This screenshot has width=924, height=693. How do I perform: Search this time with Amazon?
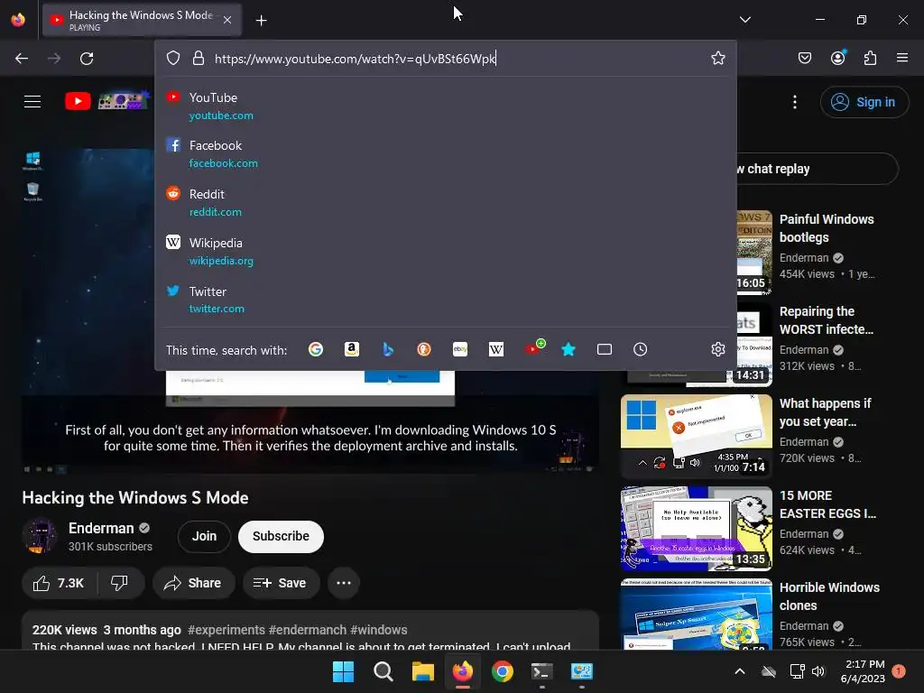coord(352,349)
